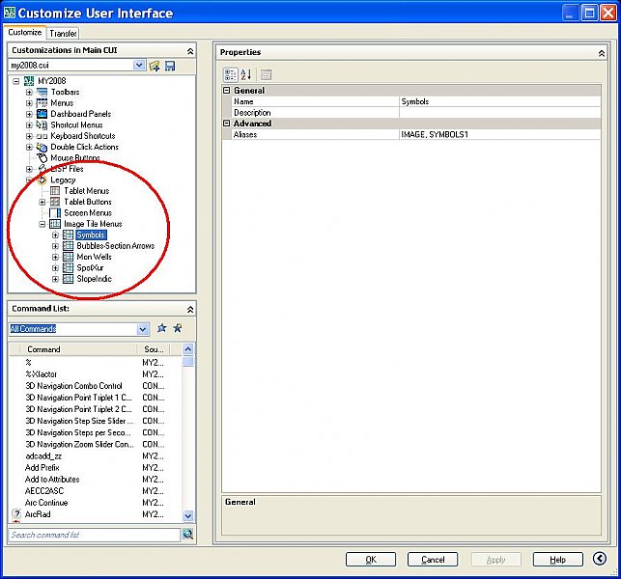Select the Arc Continue command row
Viewport: 621px width, 579px height.
click(95, 503)
